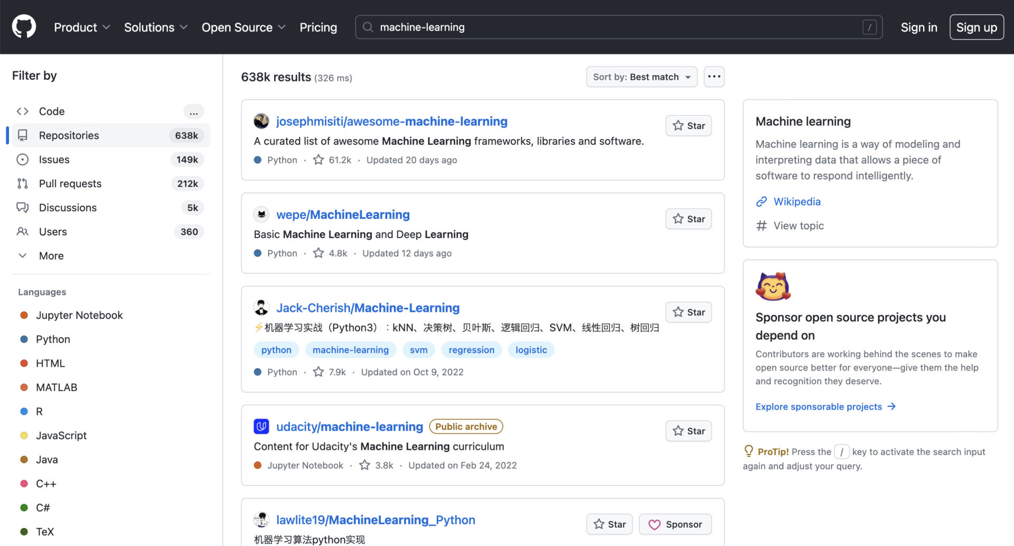Open the Sort by Best match dropdown

641,77
